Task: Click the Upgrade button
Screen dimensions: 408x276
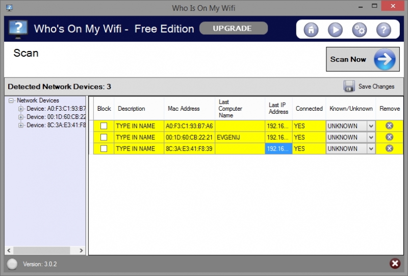Action: [x=234, y=28]
